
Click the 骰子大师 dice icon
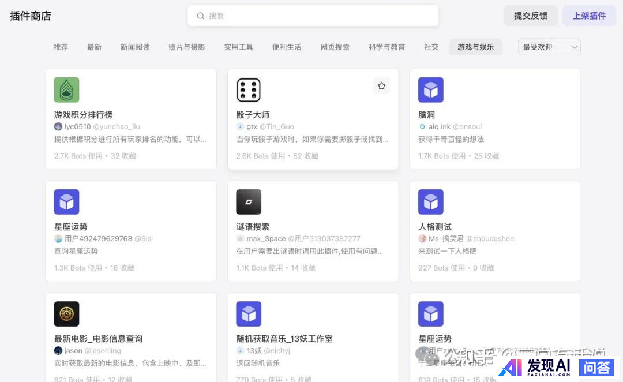point(249,90)
